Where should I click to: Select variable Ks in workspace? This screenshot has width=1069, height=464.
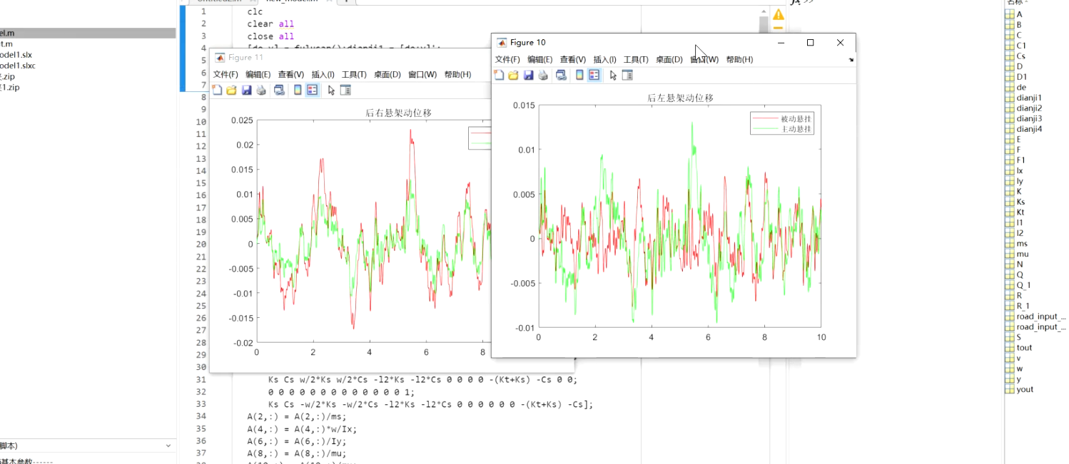pyautogui.click(x=1021, y=202)
